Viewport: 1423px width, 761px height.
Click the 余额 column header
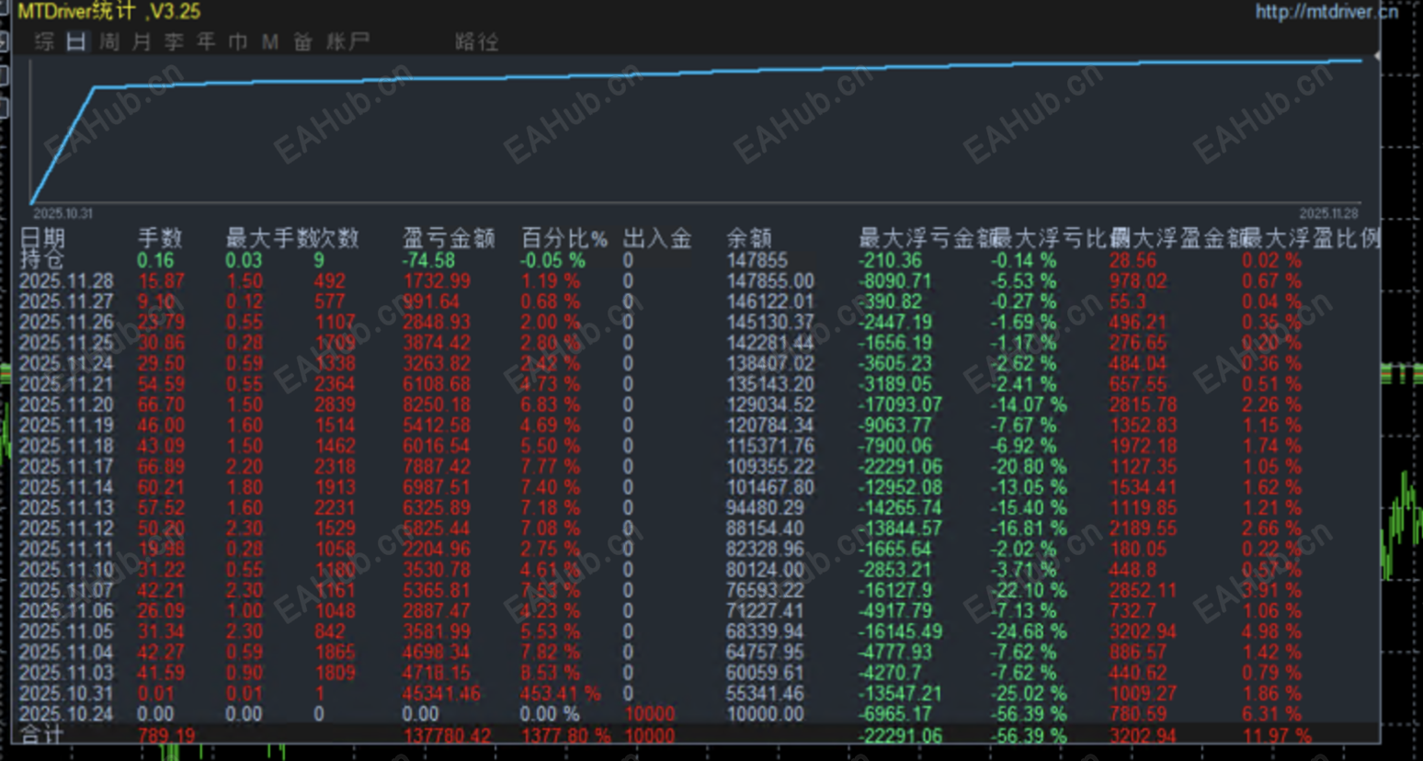[x=749, y=238]
